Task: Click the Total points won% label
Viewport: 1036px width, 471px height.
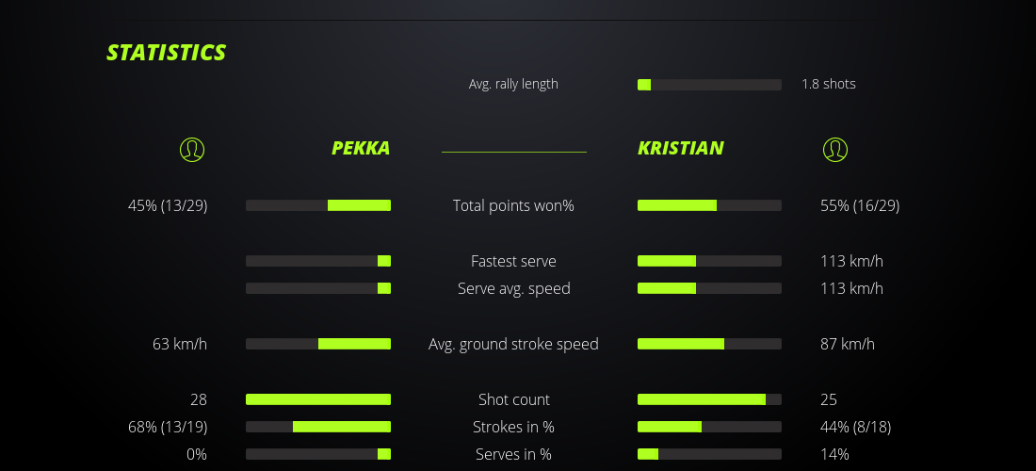Action: tap(513, 205)
